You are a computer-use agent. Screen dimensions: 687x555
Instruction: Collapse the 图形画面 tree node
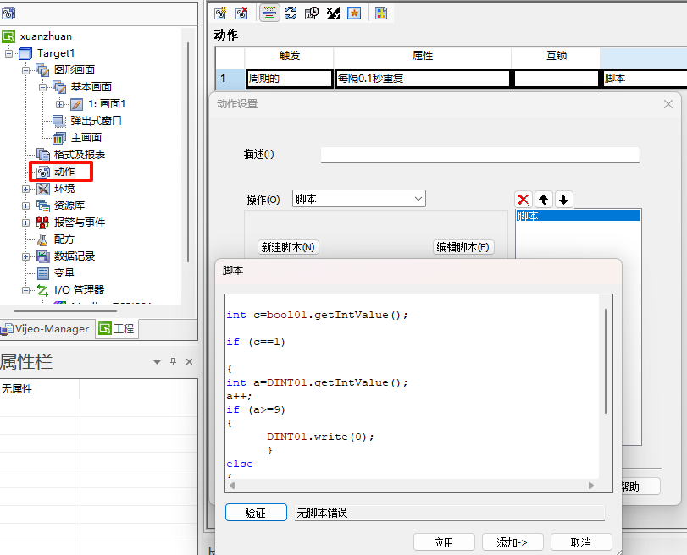26,70
